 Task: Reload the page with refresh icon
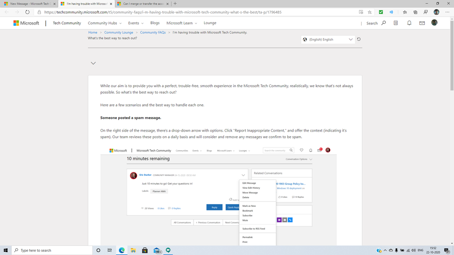(27, 12)
